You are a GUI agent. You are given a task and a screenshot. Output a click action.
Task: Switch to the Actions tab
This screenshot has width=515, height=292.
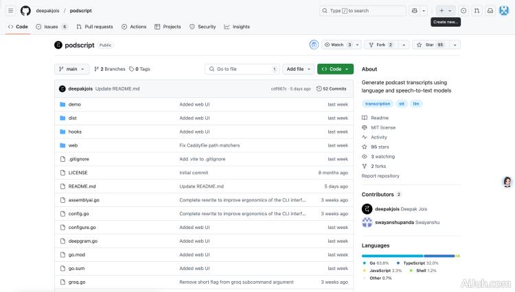(134, 27)
